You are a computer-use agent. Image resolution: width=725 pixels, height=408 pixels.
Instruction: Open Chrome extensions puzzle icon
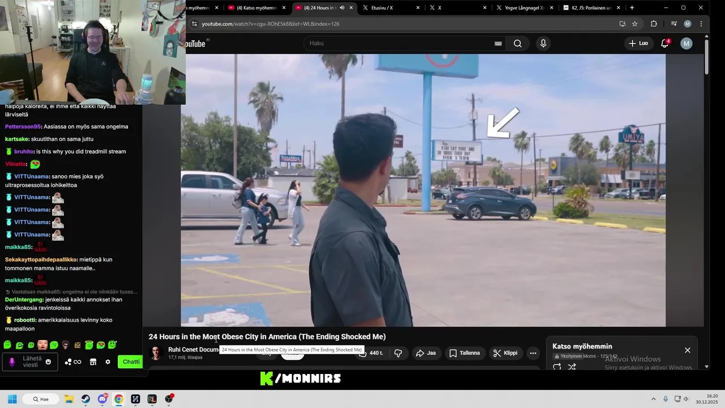pos(654,24)
